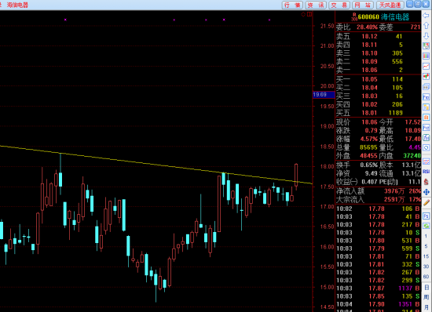Click the blue four-way move arrows icon

pos(426,192)
